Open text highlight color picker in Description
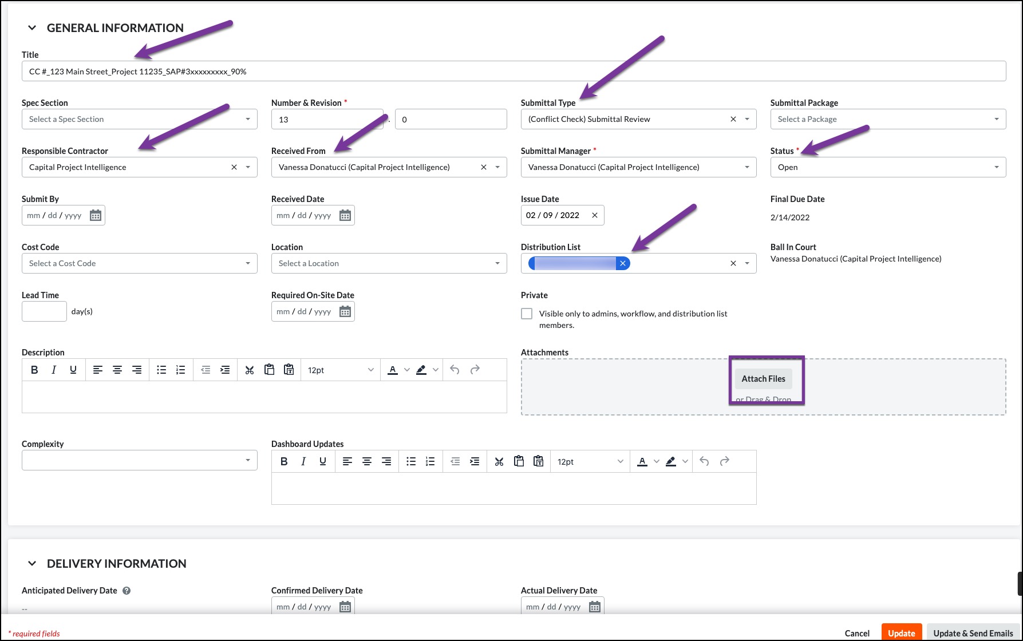 [435, 370]
